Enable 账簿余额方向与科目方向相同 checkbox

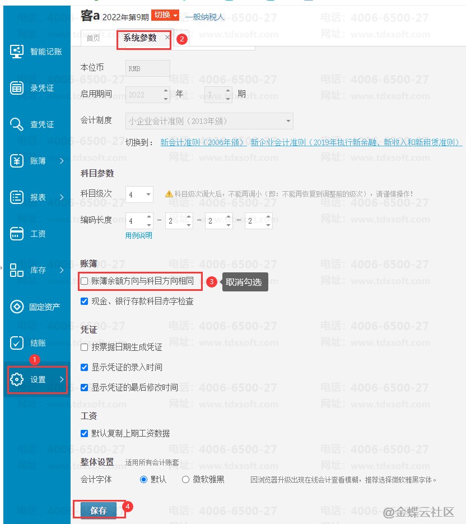pyautogui.click(x=85, y=281)
